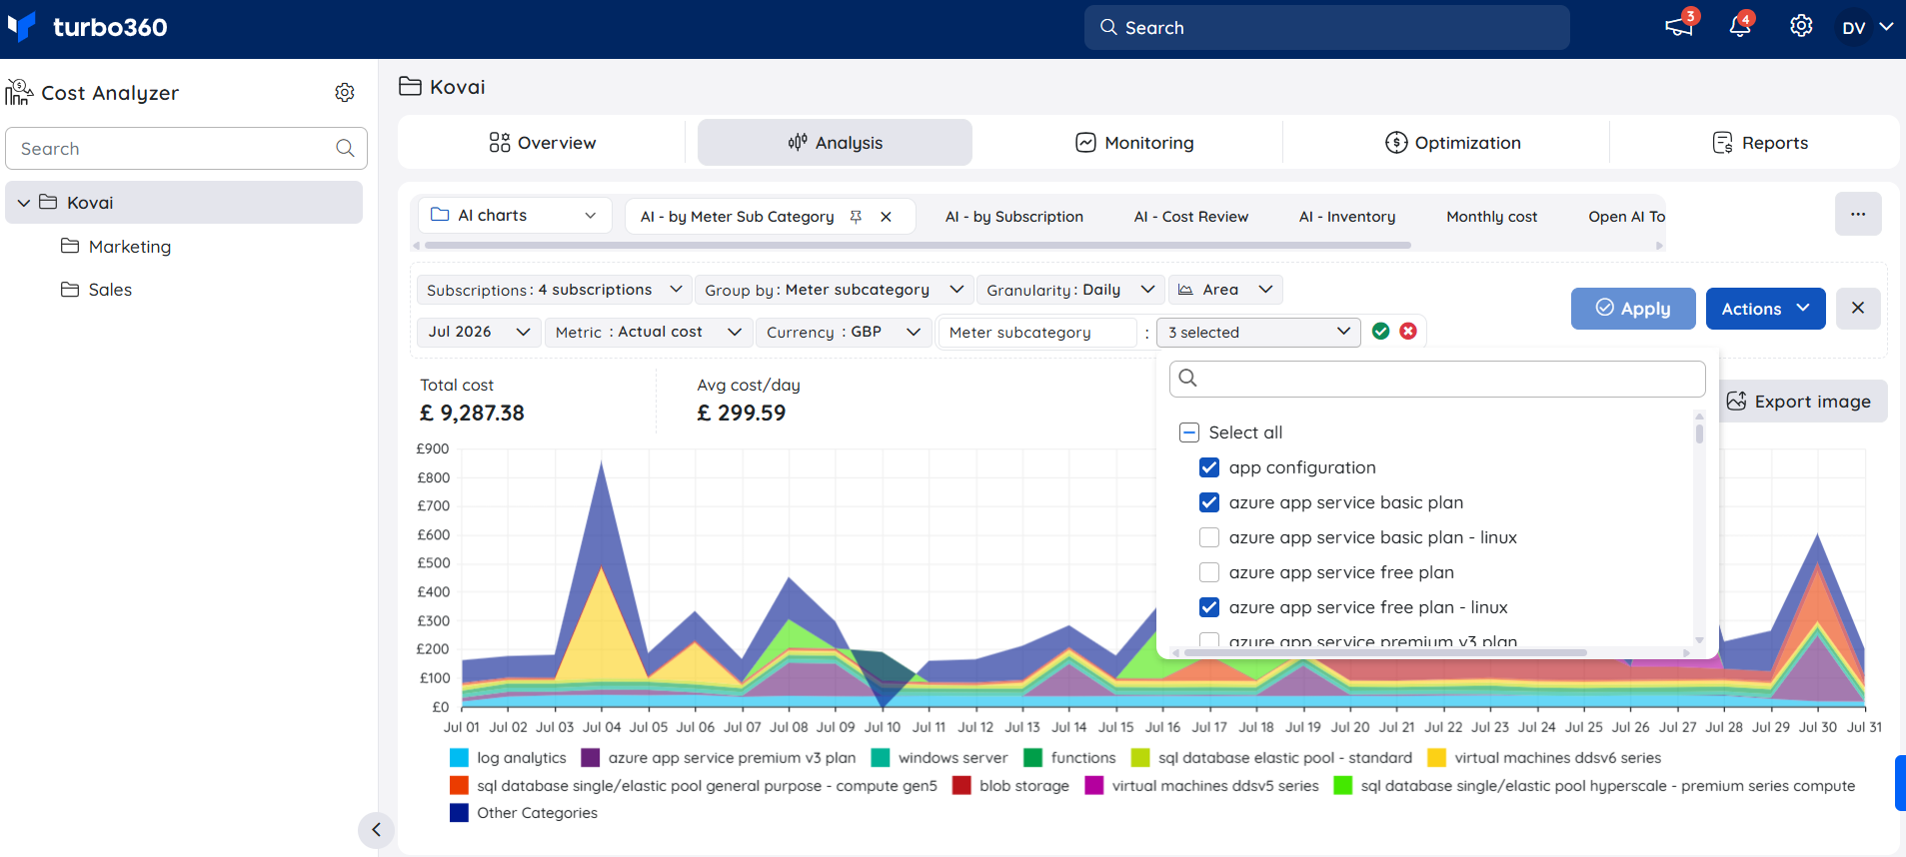This screenshot has height=857, width=1906.
Task: Toggle the 3 selected dropdown
Action: [1258, 332]
